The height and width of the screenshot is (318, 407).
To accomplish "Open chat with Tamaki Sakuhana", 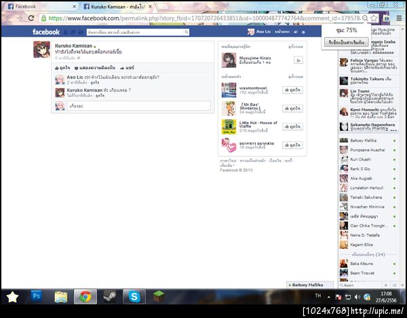I will (x=368, y=197).
